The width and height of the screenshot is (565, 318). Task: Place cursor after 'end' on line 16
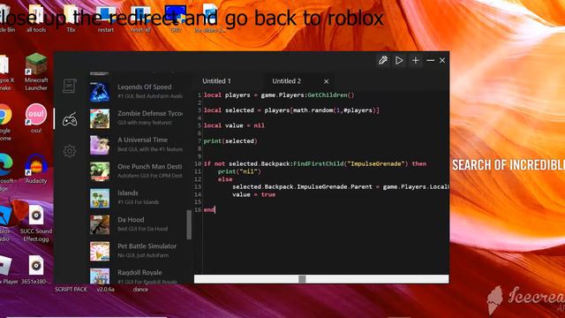[215, 209]
